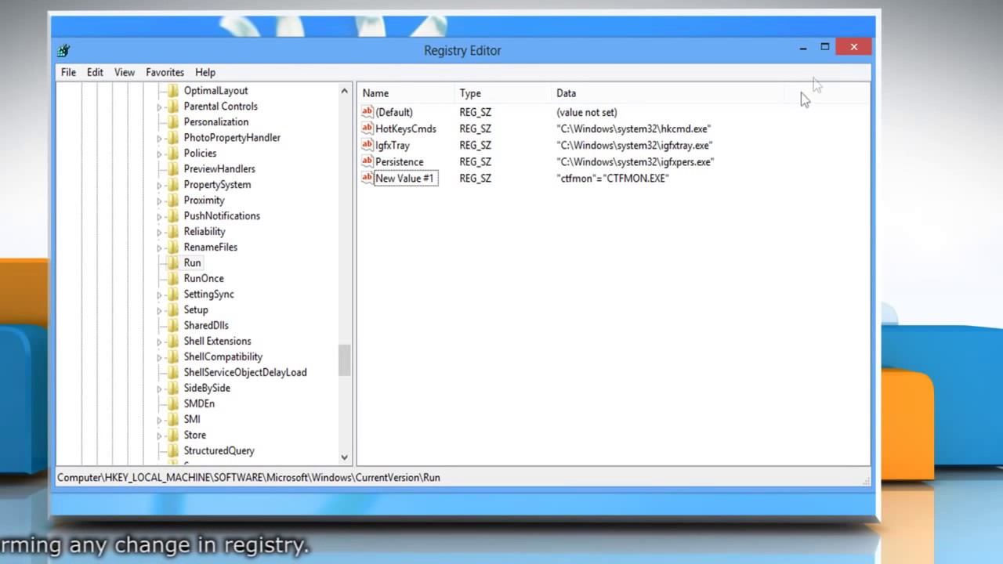Viewport: 1003px width, 564px height.
Task: Select the igfxtray.exe data cell
Action: tap(635, 145)
